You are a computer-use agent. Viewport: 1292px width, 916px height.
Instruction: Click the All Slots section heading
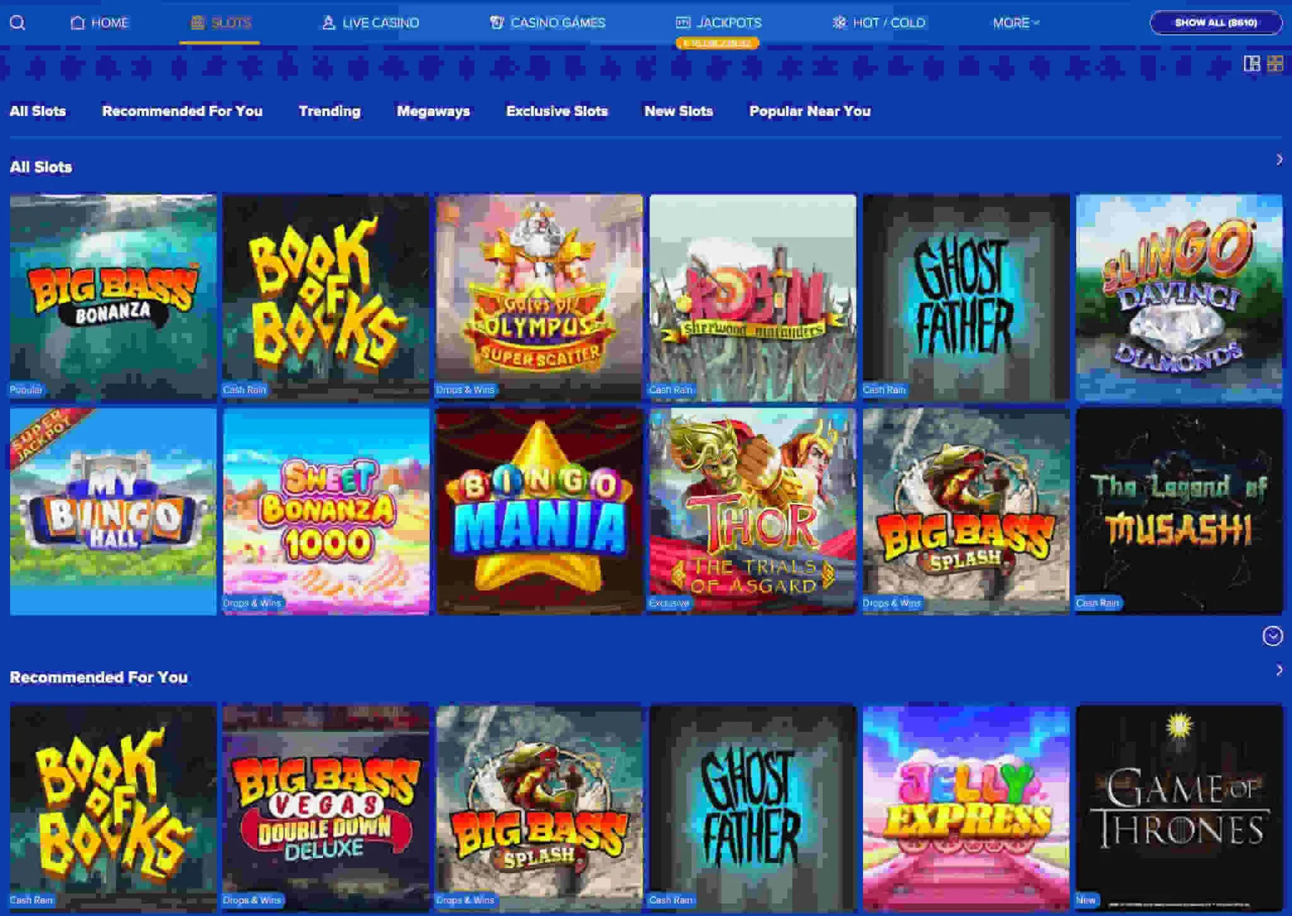(41, 167)
